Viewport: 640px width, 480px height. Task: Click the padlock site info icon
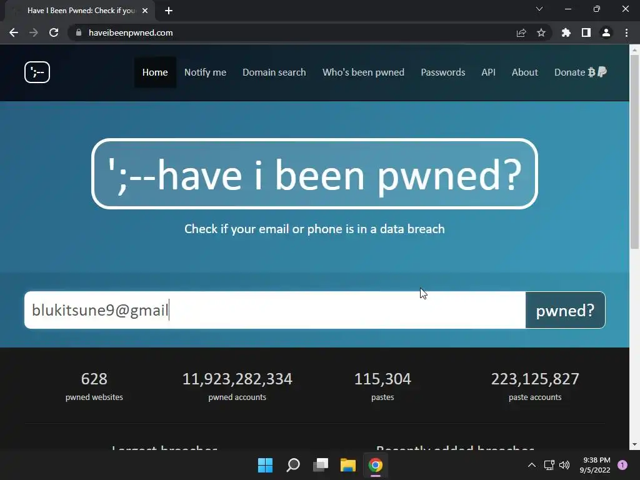(x=79, y=32)
